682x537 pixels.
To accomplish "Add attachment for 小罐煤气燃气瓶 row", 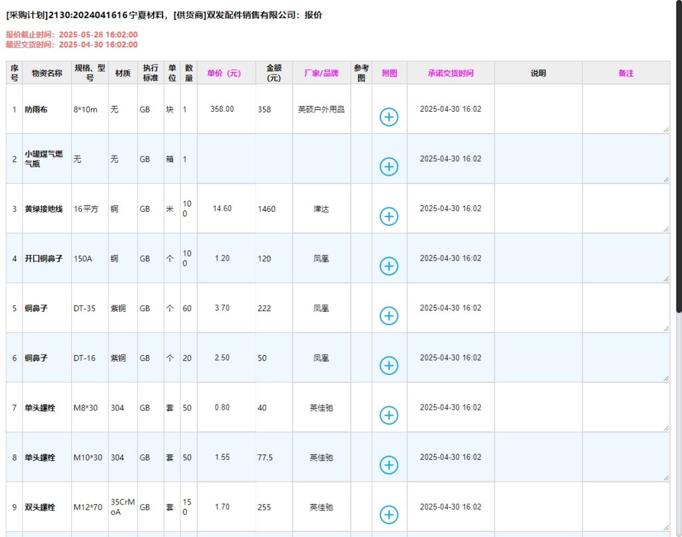I will click(x=389, y=167).
